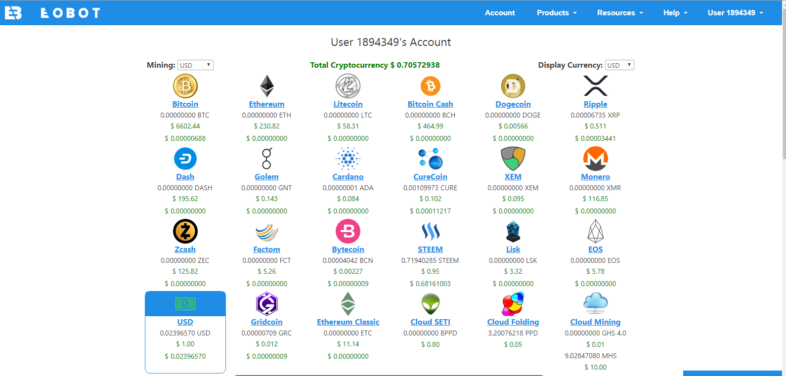
Task: Click the Cloud SETI link
Action: tap(431, 322)
